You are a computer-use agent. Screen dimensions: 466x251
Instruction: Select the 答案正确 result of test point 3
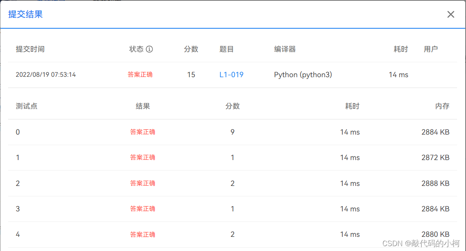tap(143, 209)
